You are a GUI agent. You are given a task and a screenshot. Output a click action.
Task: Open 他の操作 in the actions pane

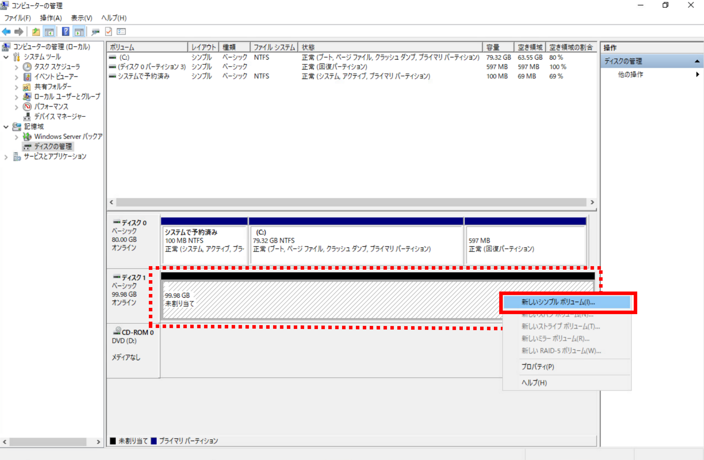pyautogui.click(x=630, y=75)
